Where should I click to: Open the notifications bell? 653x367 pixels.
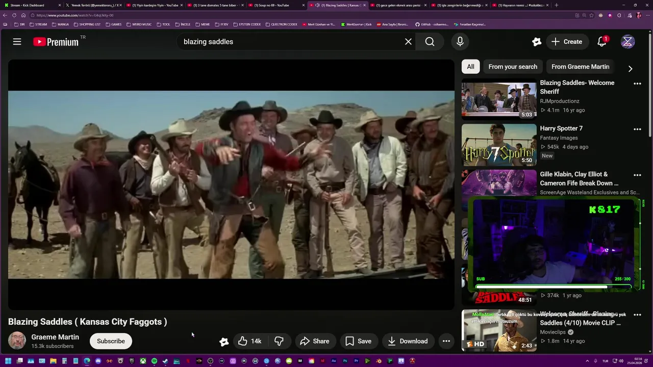(602, 42)
